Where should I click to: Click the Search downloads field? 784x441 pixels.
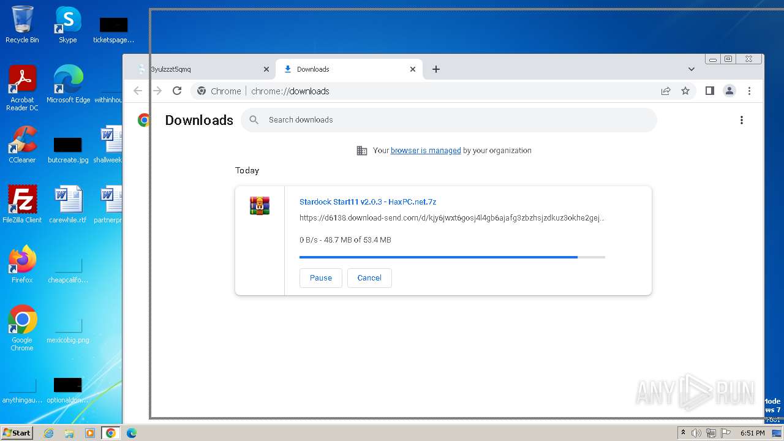point(449,120)
